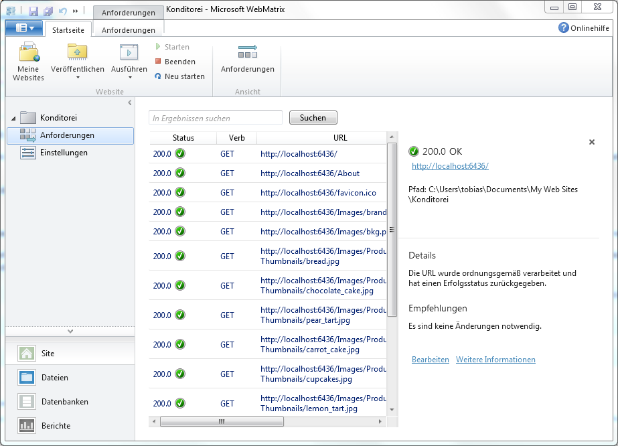
Task: Expand the quick access toolbar overflow chevrons
Action: coord(75,11)
